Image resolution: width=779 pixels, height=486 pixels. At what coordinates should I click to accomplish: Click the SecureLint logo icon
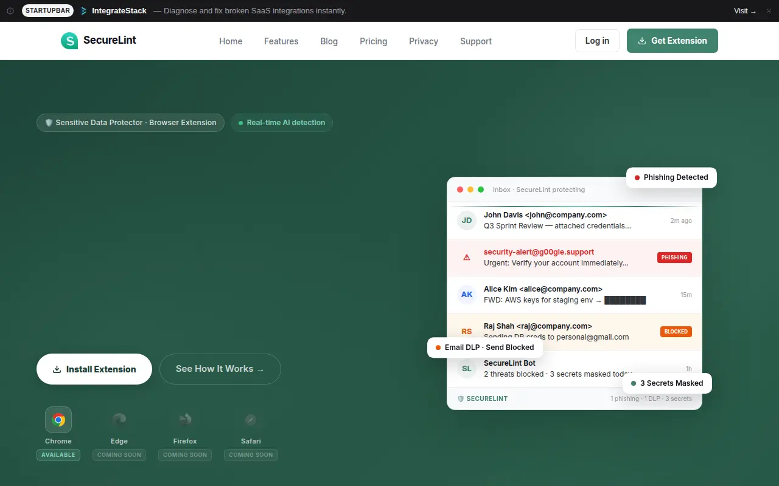(69, 41)
